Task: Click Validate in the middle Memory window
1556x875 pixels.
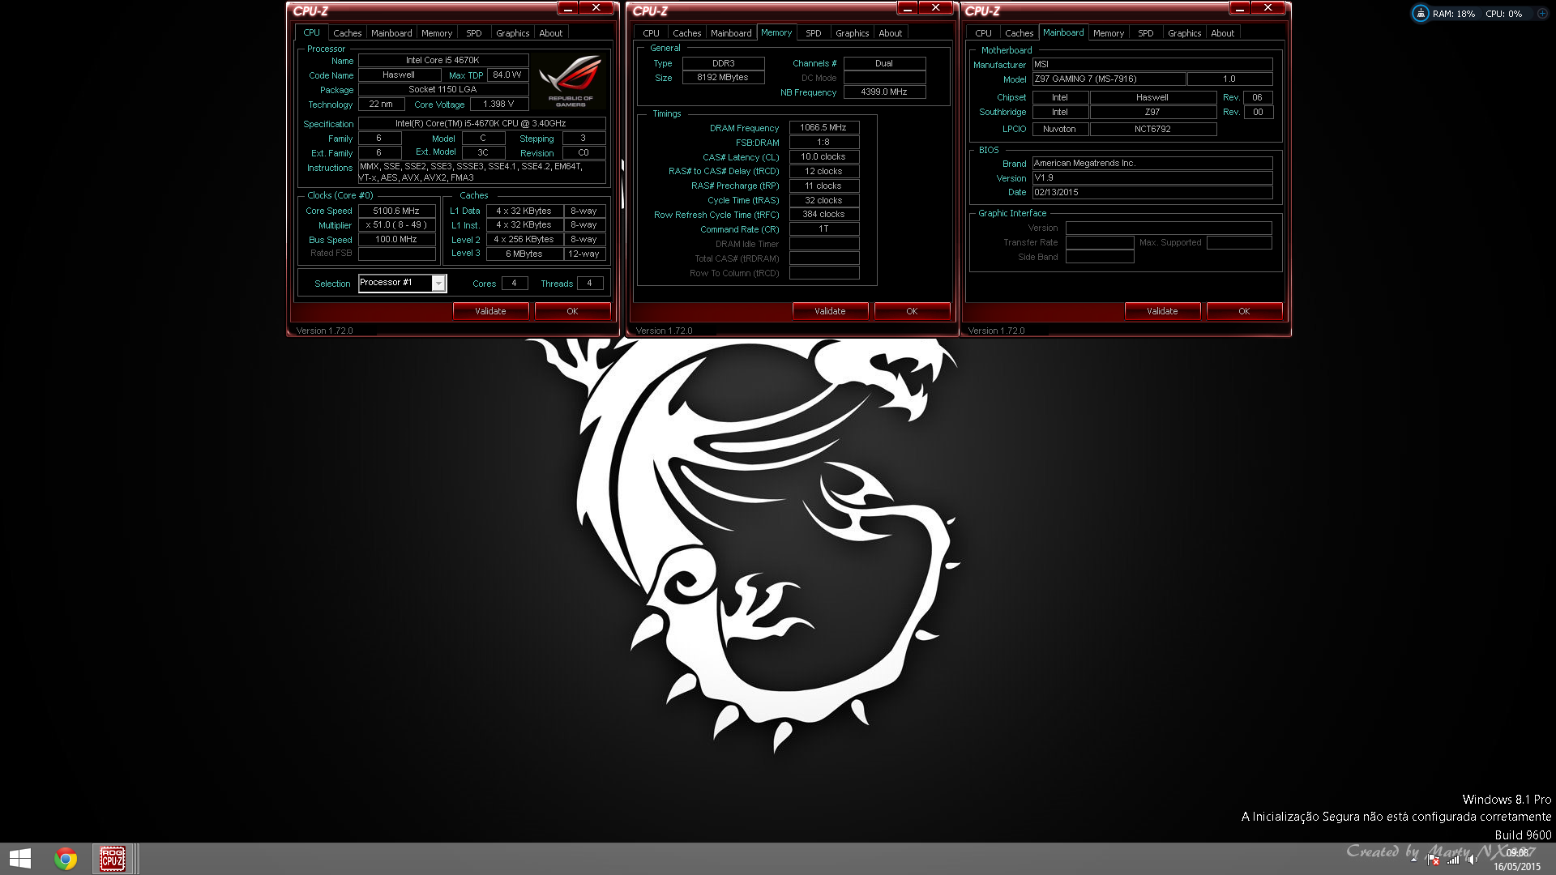Action: pyautogui.click(x=830, y=311)
